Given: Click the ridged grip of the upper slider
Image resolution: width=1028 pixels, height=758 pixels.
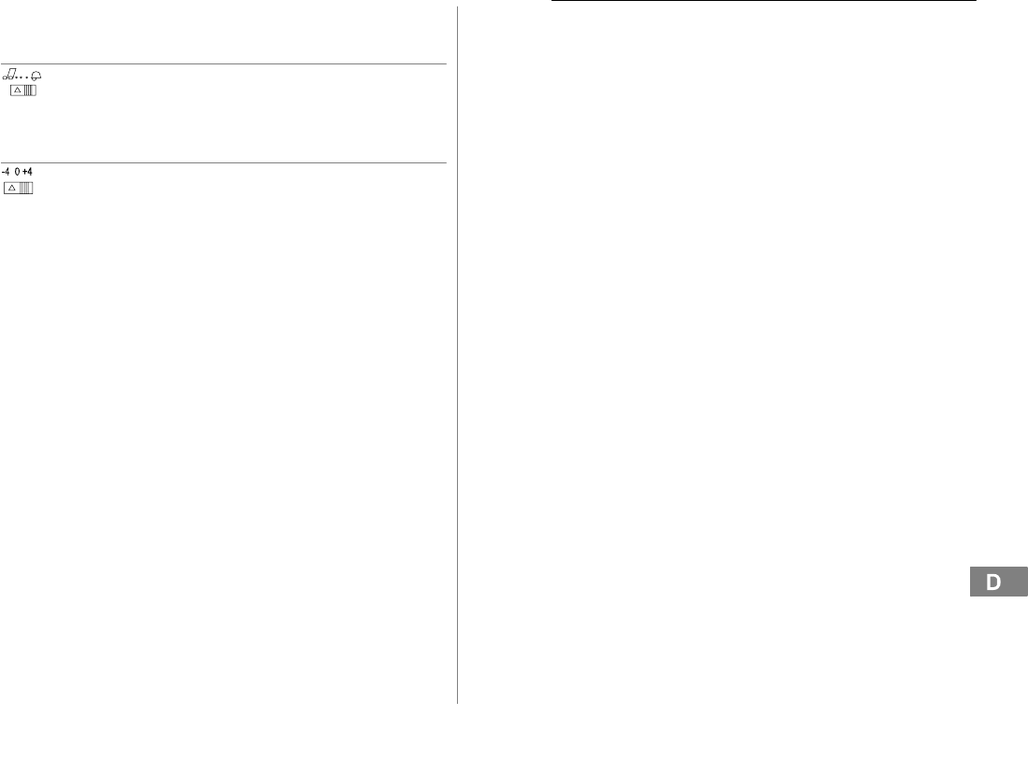Looking at the screenshot, I should pyautogui.click(x=28, y=91).
